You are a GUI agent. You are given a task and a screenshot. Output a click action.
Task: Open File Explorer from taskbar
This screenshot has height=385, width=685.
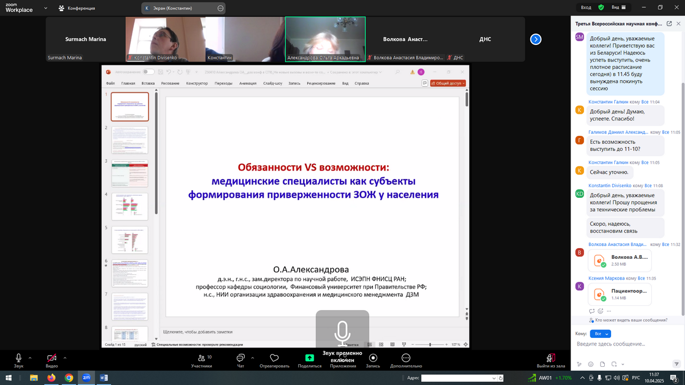[x=34, y=378]
